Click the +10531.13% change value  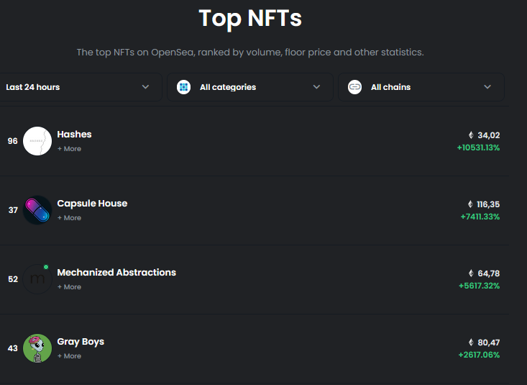pyautogui.click(x=478, y=148)
